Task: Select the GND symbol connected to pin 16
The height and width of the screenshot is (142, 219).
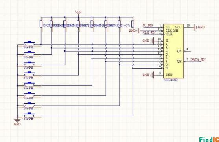Action: [199, 27]
